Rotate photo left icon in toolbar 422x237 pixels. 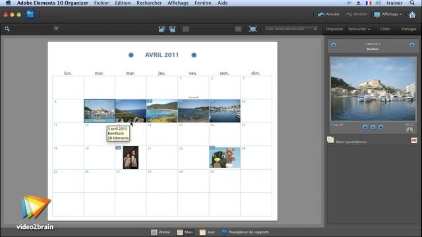tap(162, 29)
